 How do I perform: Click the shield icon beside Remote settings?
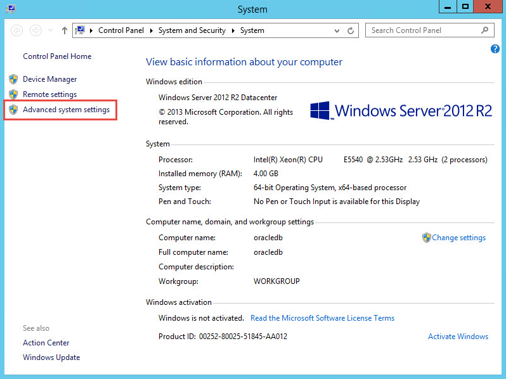[x=13, y=94]
